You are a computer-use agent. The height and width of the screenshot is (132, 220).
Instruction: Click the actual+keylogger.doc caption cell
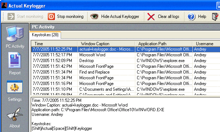(106, 49)
